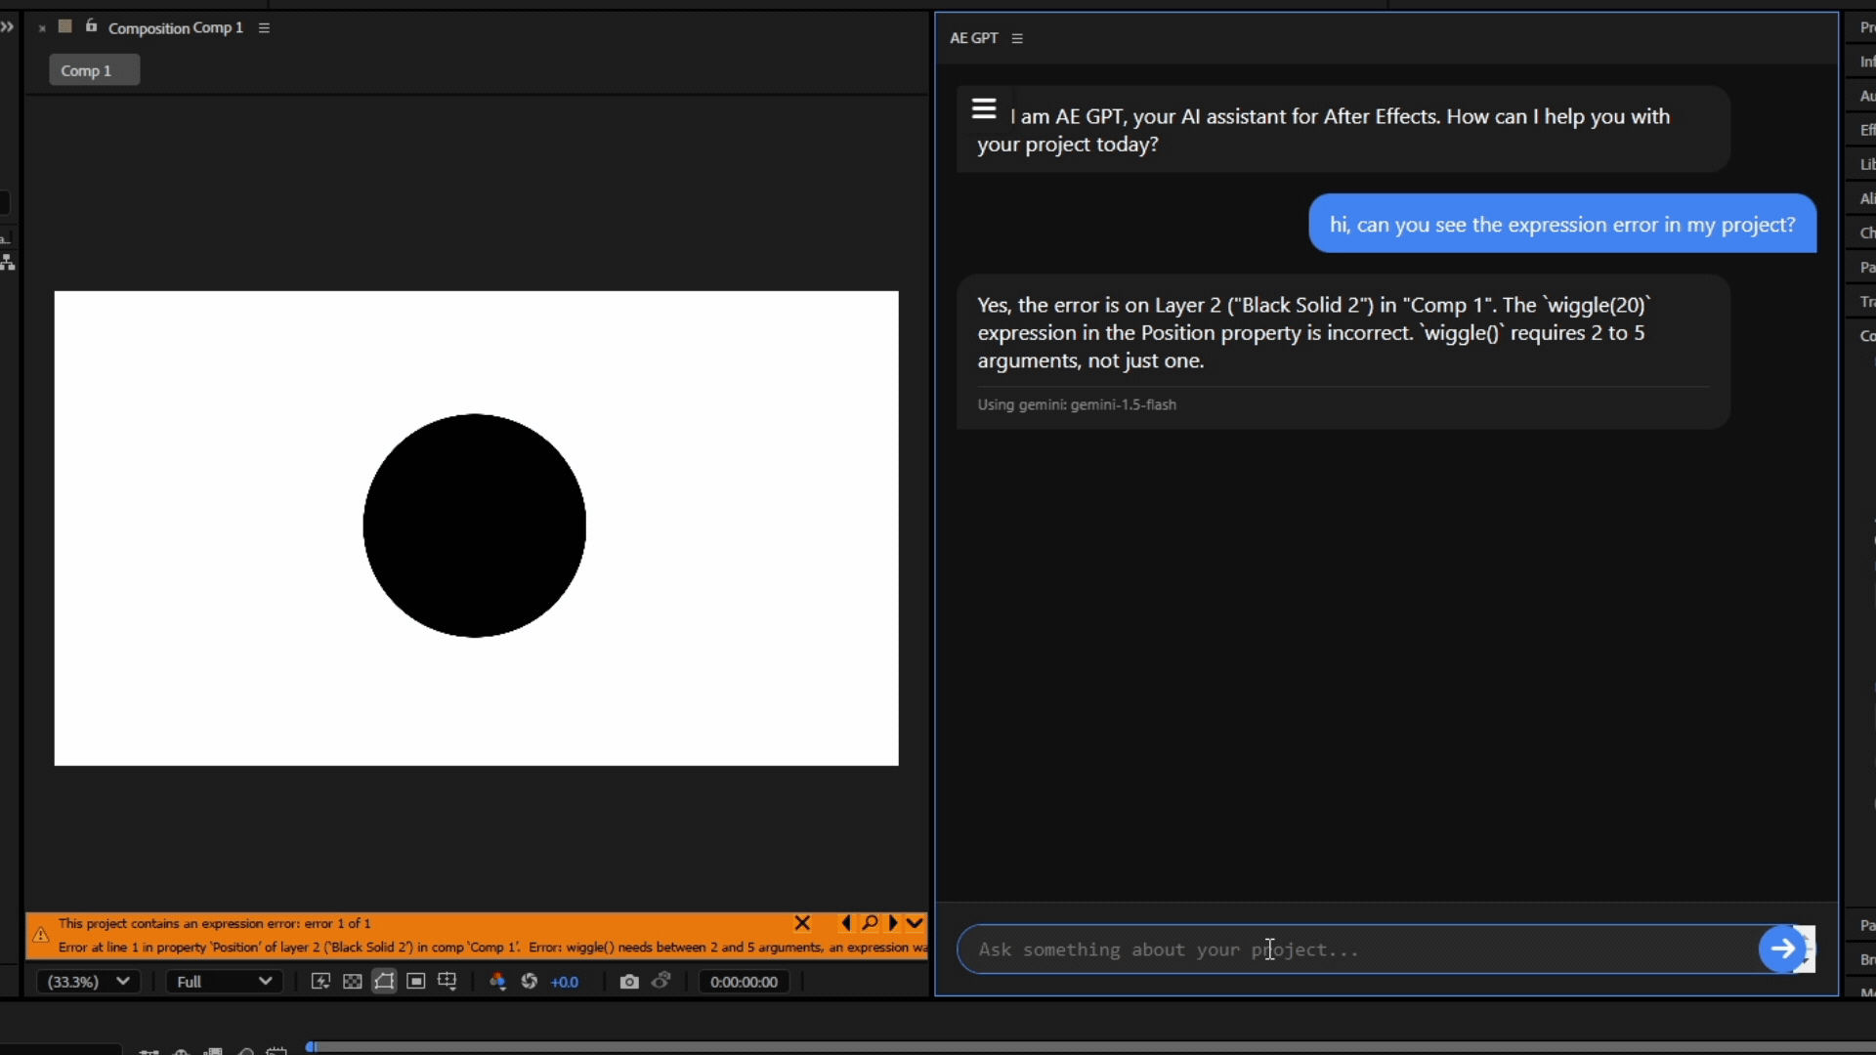Click the Comp 1 breadcrumb tab
1876x1055 pixels.
[x=95, y=70]
